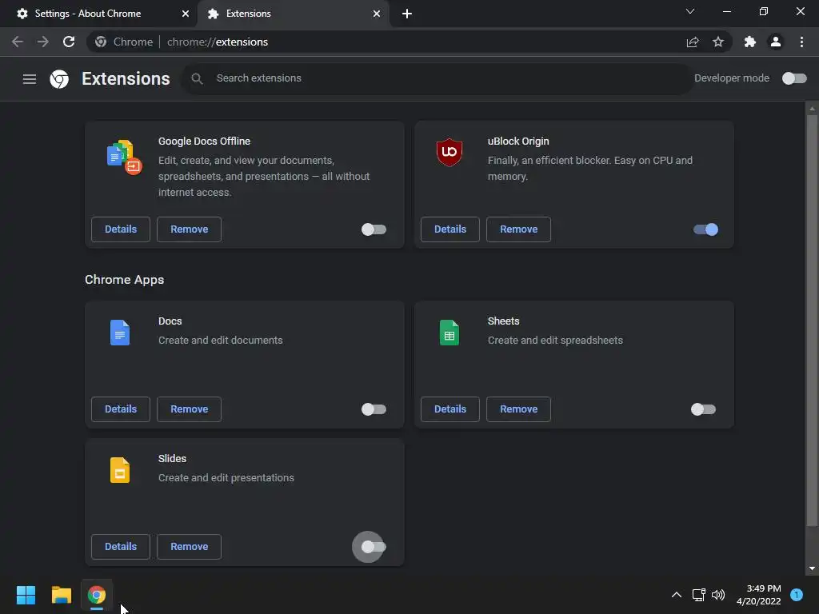Remove the Docs app
Screen dimensions: 819x614
tap(189, 409)
